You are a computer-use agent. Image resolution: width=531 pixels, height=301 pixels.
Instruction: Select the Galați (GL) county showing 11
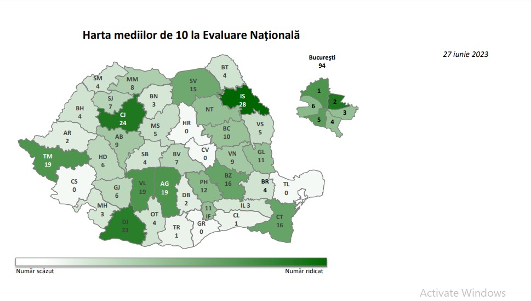click(x=261, y=156)
